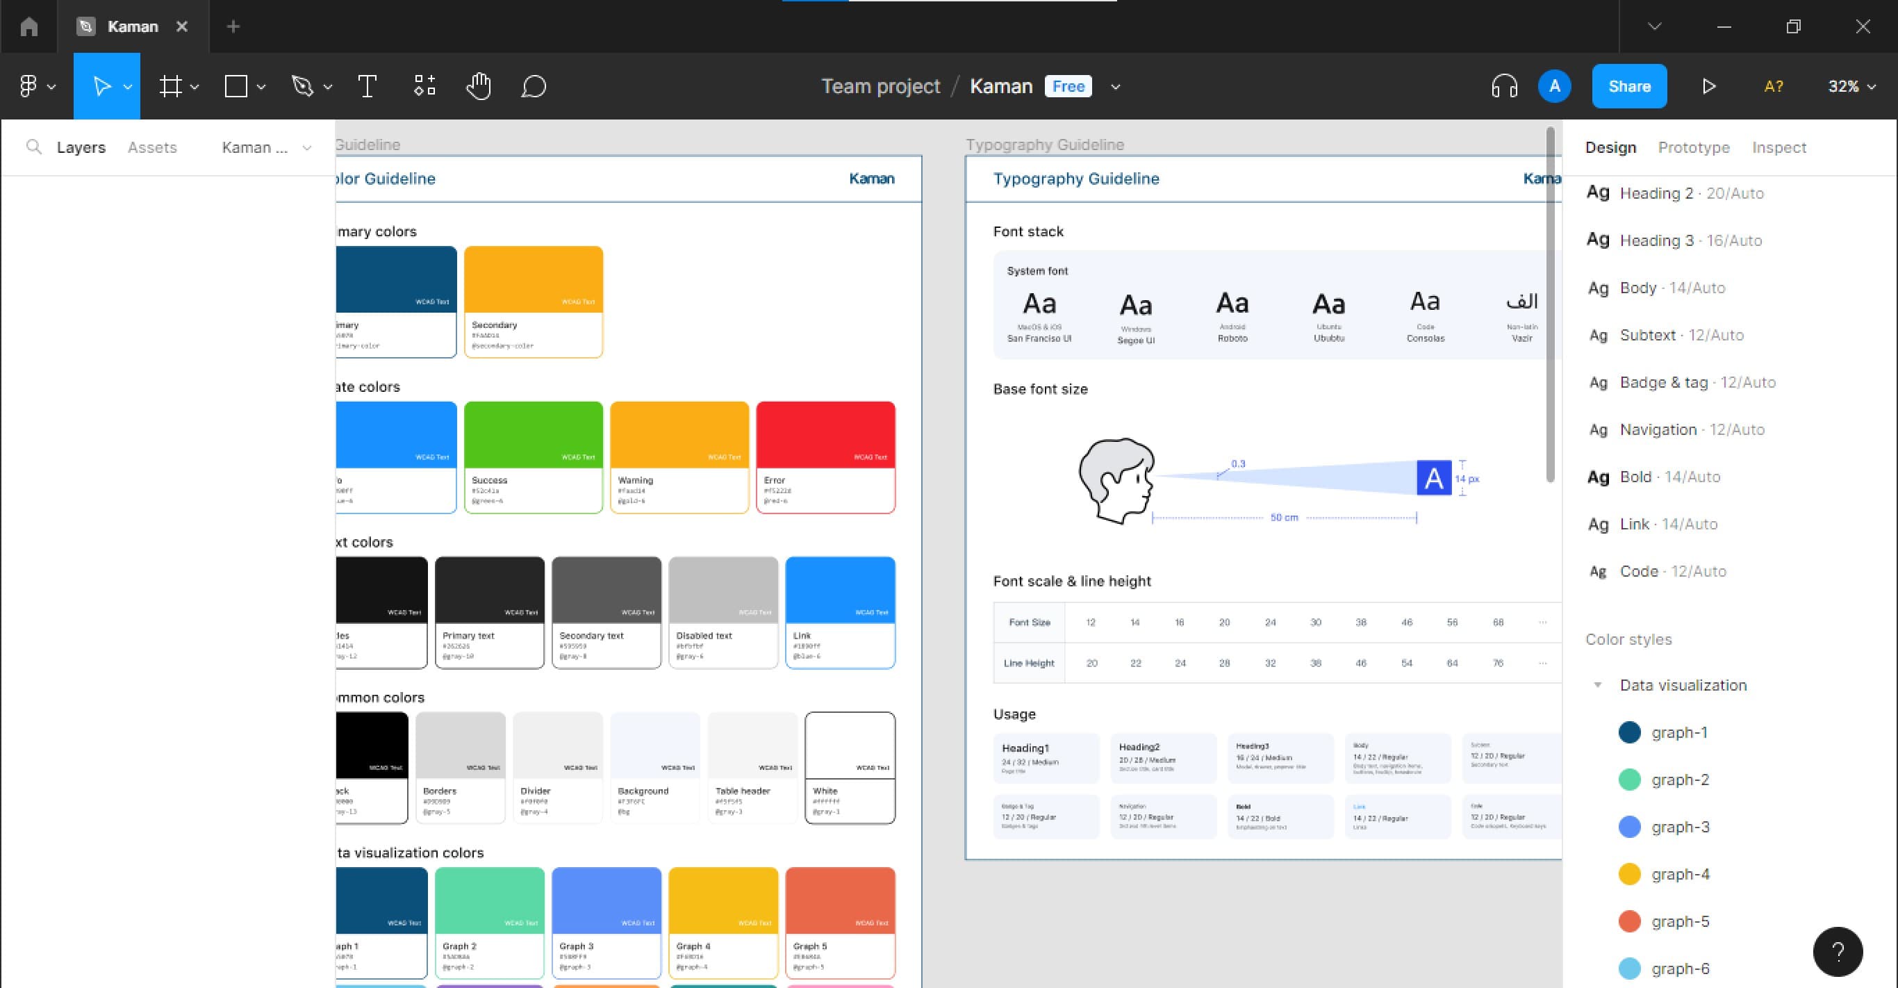Select the Frame tool
Screen dimensions: 1898x988
170,86
